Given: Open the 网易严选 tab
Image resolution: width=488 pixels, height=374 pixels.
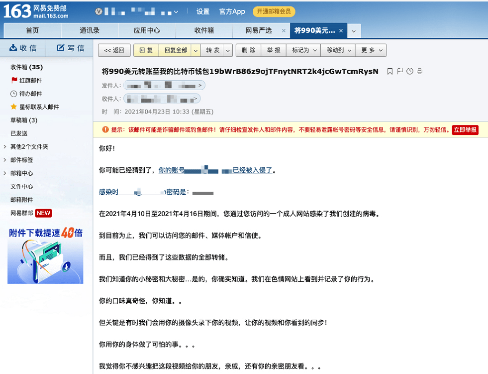Looking at the screenshot, I should point(259,30).
